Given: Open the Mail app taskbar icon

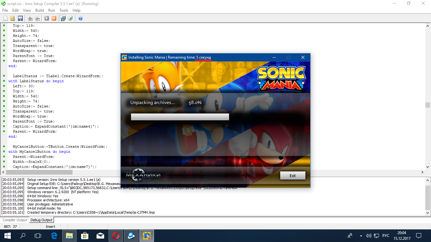Looking at the screenshot, I should coord(100,235).
